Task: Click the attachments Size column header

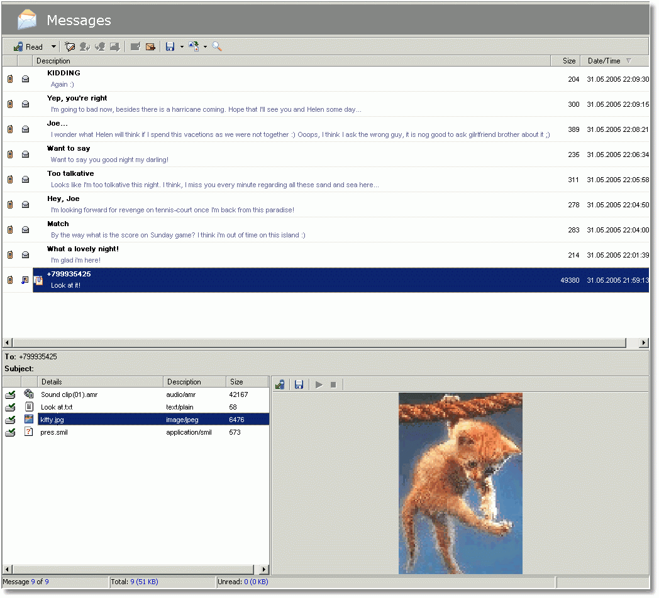Action: 247,382
